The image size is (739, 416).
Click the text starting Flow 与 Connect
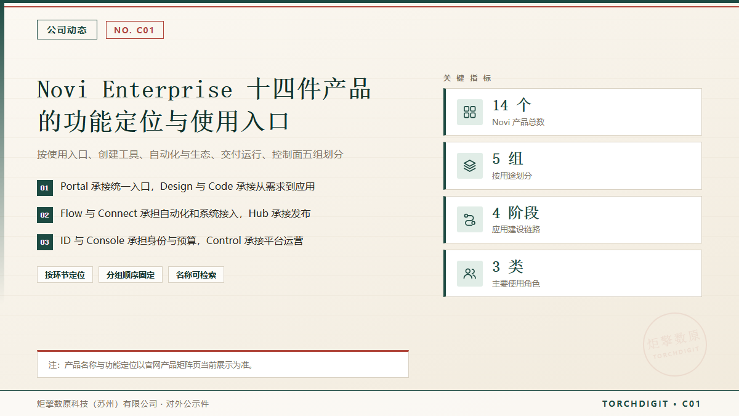tap(185, 214)
